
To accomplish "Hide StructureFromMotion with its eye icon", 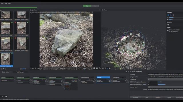I will pos(168,31).
